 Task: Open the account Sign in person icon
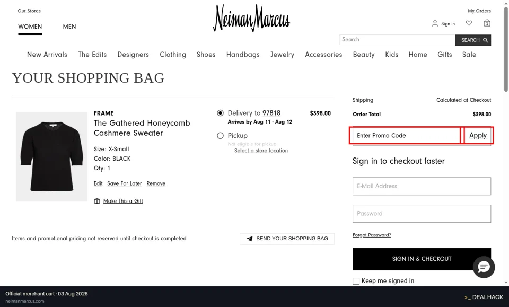[x=435, y=23]
